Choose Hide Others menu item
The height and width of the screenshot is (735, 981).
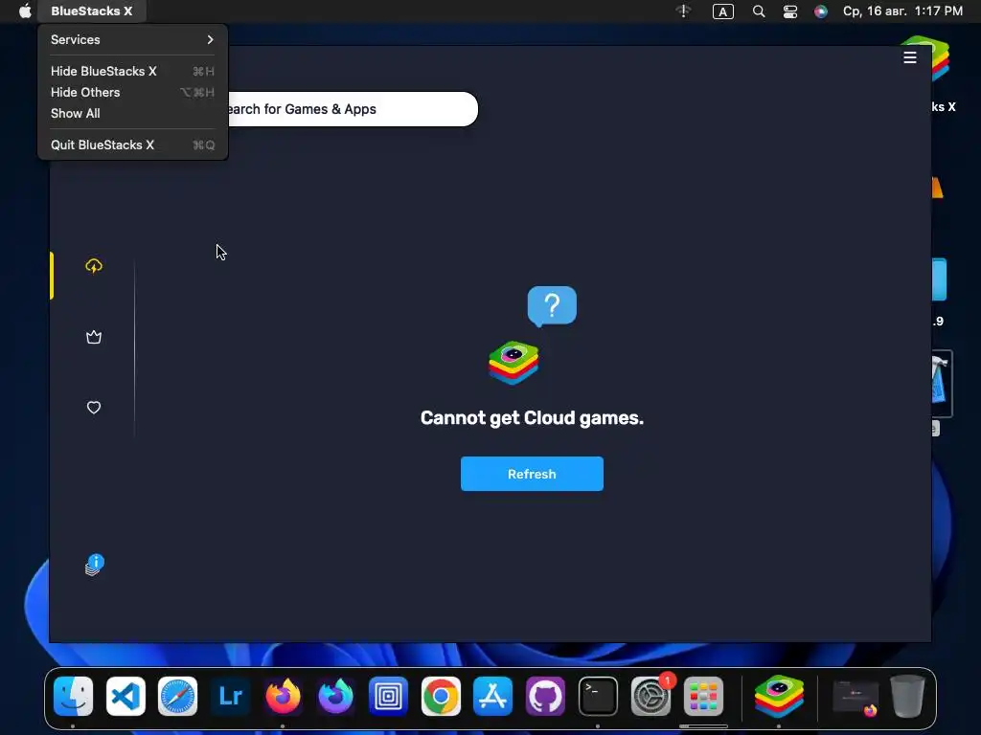point(132,93)
